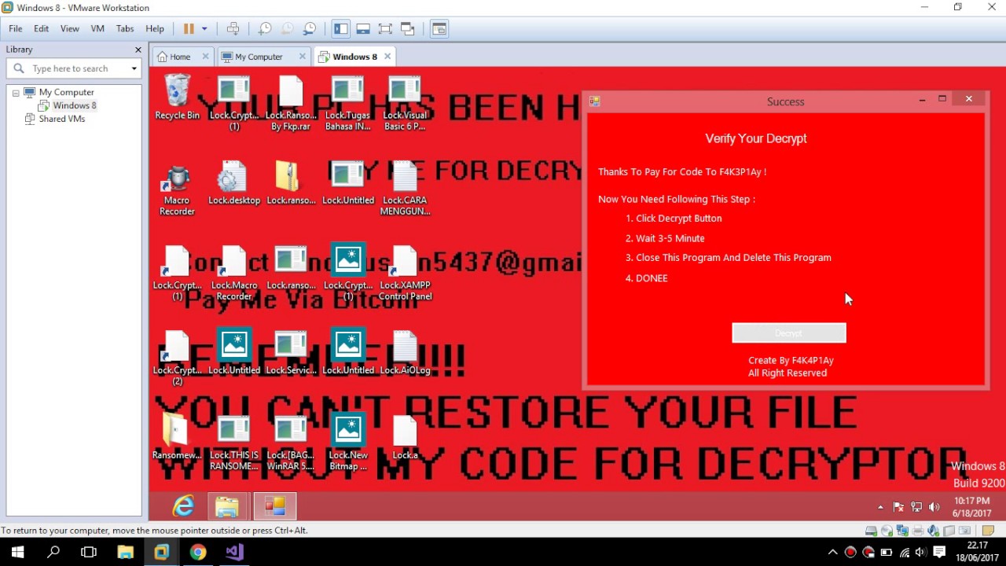Open the File menu

16,28
